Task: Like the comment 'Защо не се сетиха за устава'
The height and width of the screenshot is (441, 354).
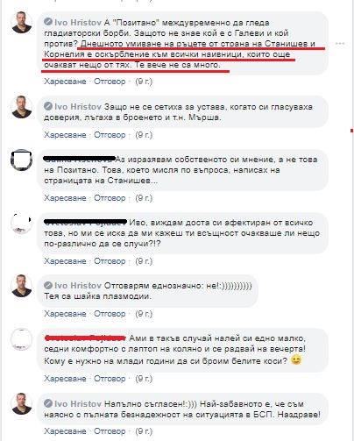Action: pyautogui.click(x=65, y=135)
